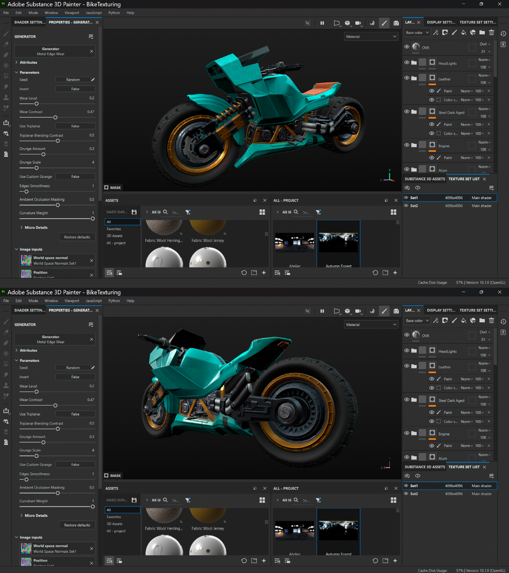Open OVR opacity 31 dropdown in bottom window

(485, 340)
